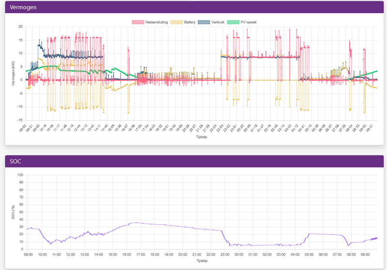The height and width of the screenshot is (270, 387).
Task: Click the Vermogen panel header
Action: pos(194,7)
